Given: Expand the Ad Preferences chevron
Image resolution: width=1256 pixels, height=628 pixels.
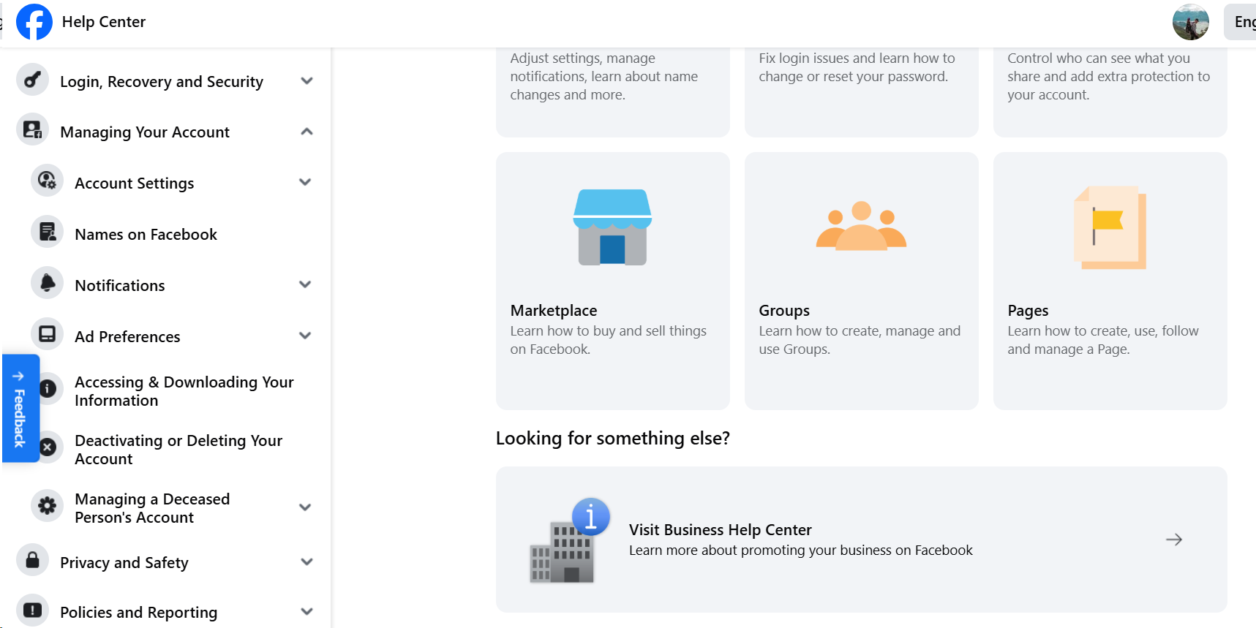Looking at the screenshot, I should coord(305,336).
